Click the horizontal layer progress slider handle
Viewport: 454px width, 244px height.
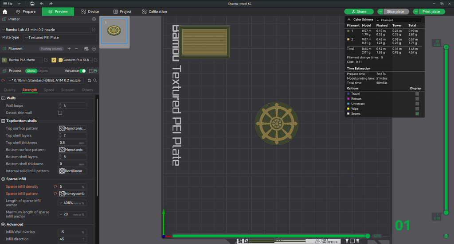click(x=368, y=236)
